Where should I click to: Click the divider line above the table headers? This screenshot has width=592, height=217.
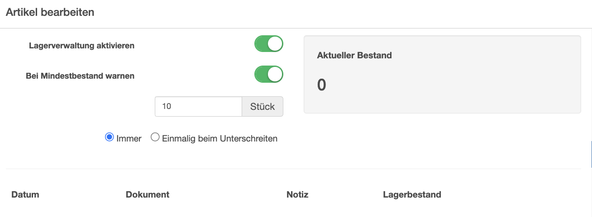point(293,169)
